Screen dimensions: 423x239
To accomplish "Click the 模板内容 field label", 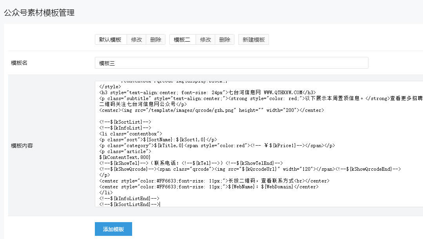I will coord(22,146).
